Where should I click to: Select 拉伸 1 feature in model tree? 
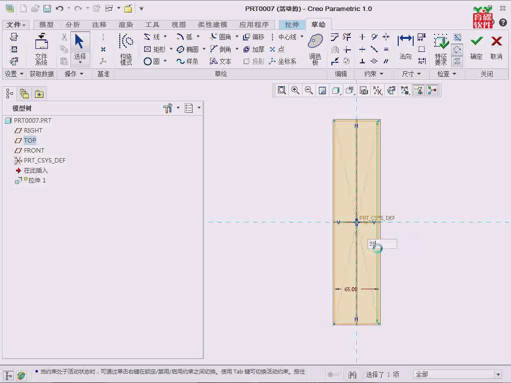click(x=30, y=180)
